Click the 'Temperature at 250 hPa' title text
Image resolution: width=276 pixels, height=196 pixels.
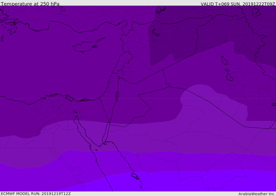(x=30, y=4)
